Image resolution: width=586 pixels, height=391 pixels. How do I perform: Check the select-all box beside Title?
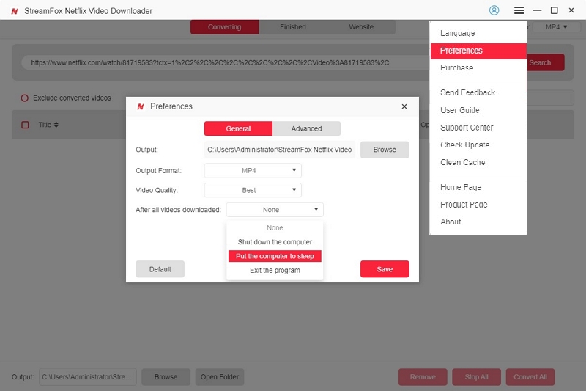[x=25, y=125]
